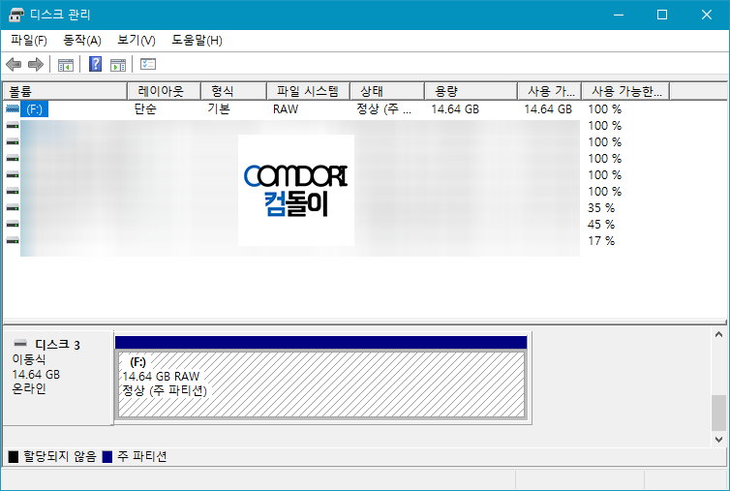
Task: Open the 도움말(H) menu
Action: (x=197, y=41)
